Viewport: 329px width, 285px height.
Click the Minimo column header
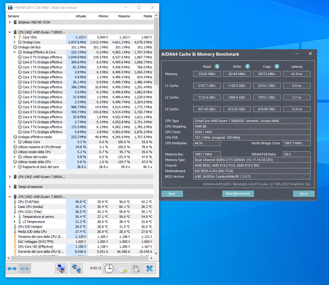point(99,16)
